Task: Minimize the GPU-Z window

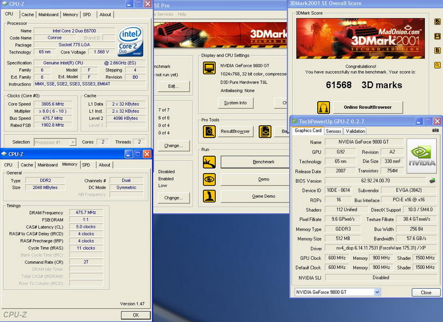Action: coord(419,121)
